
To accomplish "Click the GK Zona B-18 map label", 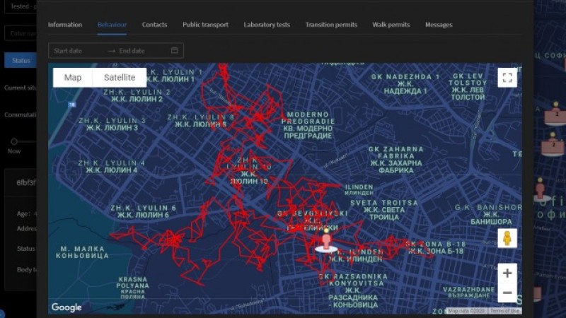I will pyautogui.click(x=436, y=247).
